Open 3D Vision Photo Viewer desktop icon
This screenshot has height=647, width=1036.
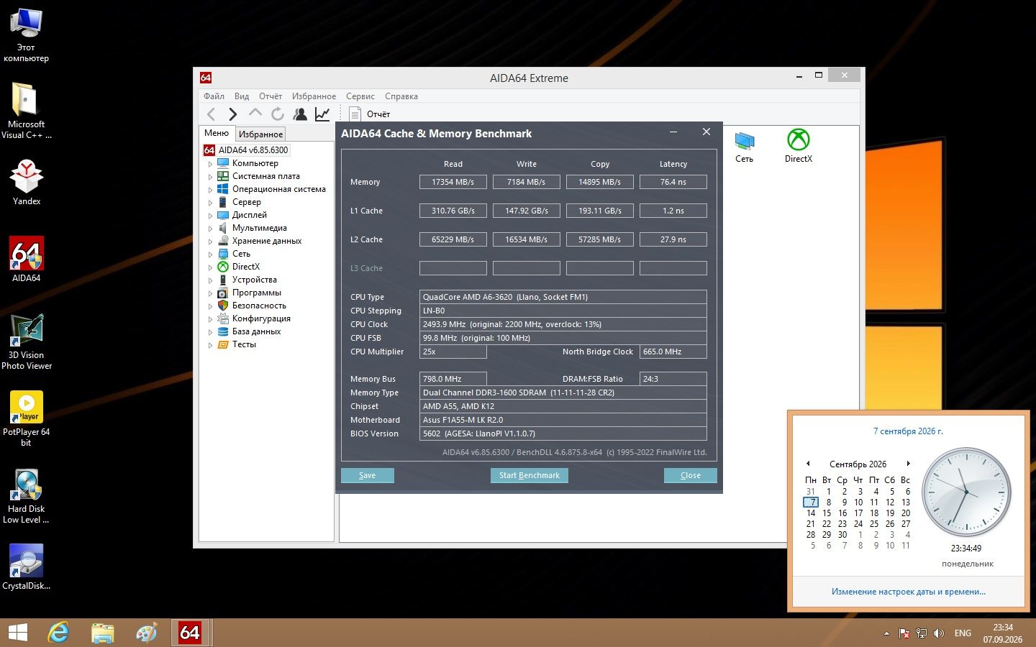click(27, 342)
